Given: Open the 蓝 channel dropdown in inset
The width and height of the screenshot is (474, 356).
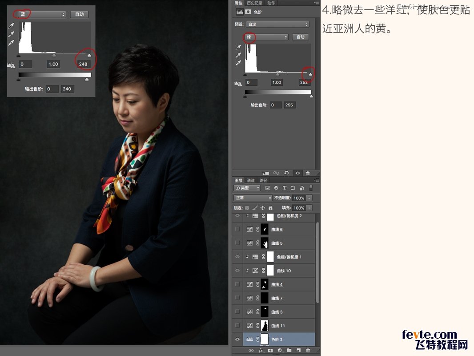Looking at the screenshot, I should pos(42,14).
